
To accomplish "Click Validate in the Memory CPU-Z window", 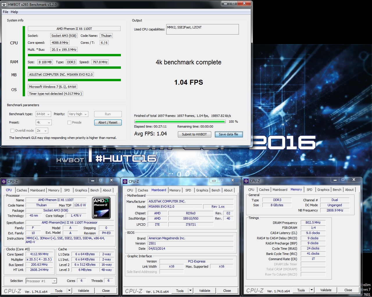I will tap(326, 290).
